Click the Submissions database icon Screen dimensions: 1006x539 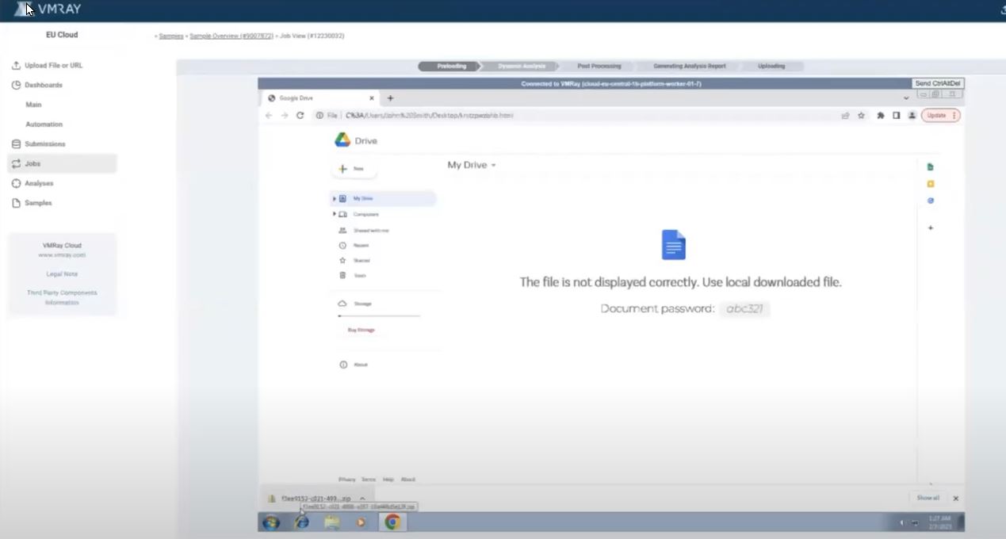16,144
